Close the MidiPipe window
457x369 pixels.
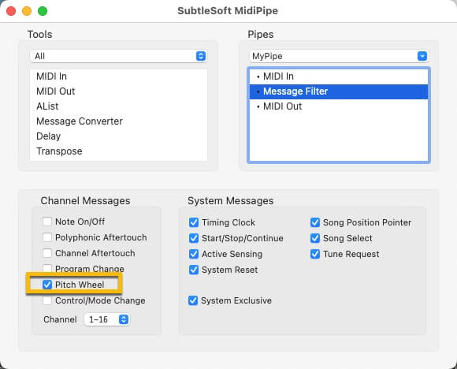[11, 11]
